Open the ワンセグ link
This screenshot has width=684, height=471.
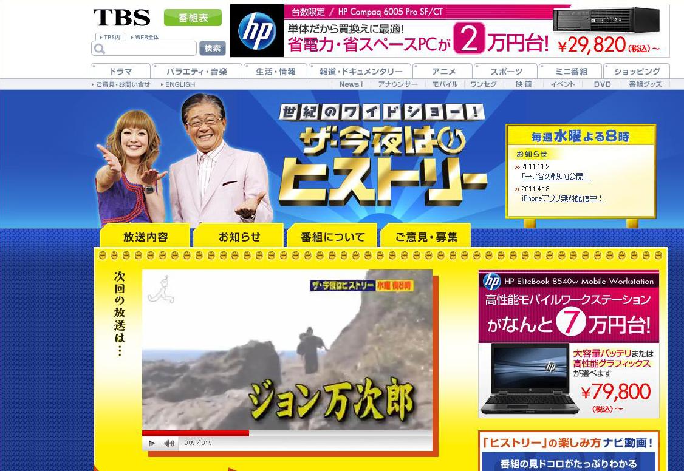(x=484, y=84)
